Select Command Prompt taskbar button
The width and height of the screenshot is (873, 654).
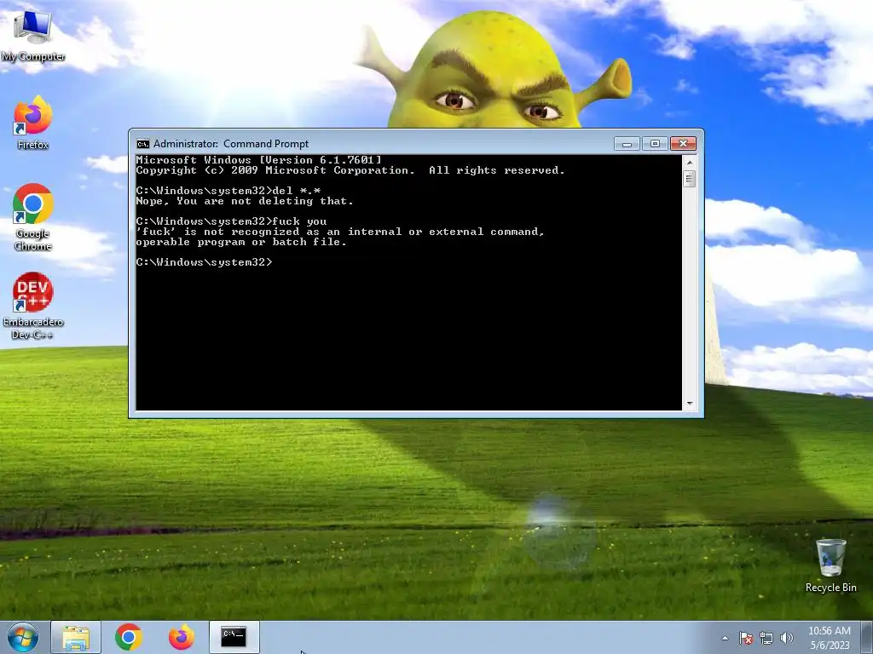234,637
